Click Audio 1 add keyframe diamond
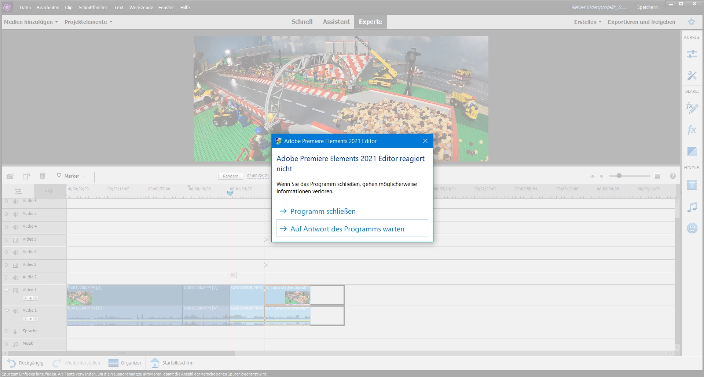Viewport: 704px width, 377px height. coord(31,319)
